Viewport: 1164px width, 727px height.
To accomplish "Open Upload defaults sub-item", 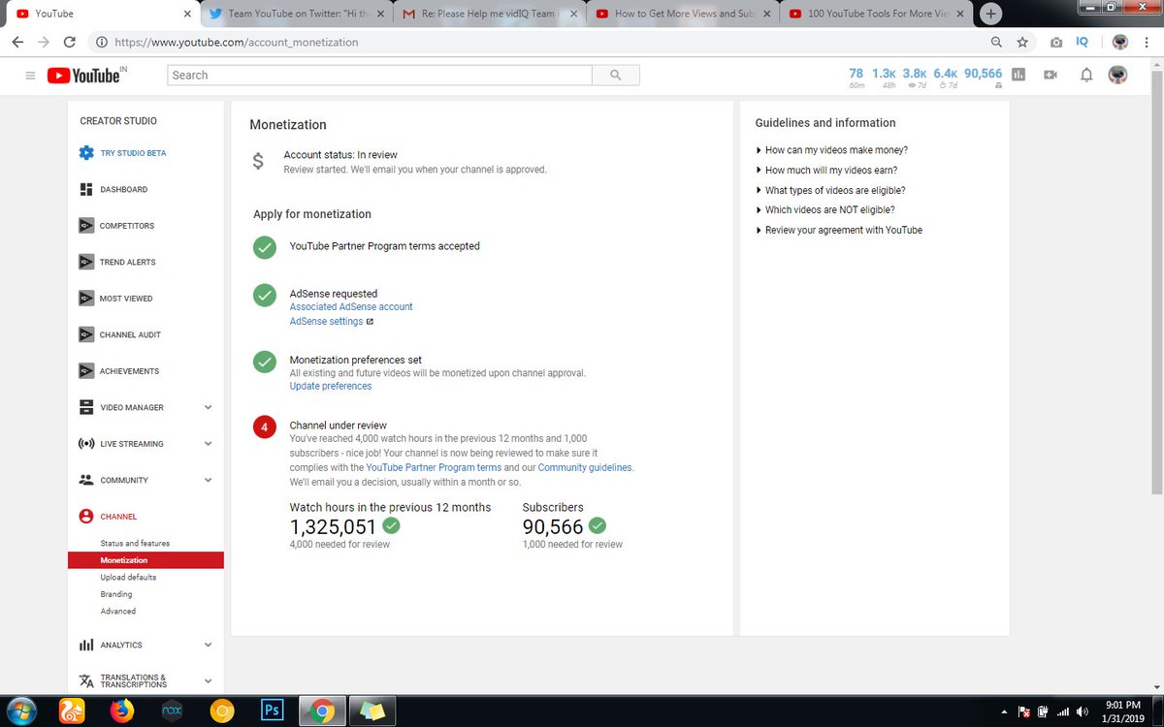I will point(128,578).
